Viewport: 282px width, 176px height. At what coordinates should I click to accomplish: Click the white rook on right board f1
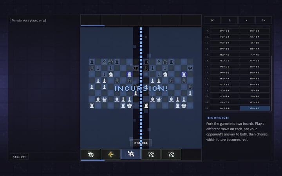[x=177, y=106]
